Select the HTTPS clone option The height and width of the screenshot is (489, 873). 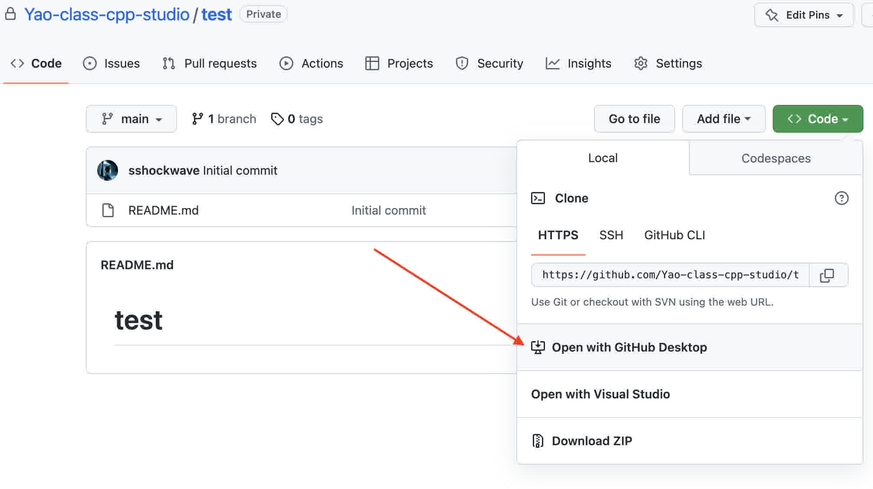tap(558, 235)
